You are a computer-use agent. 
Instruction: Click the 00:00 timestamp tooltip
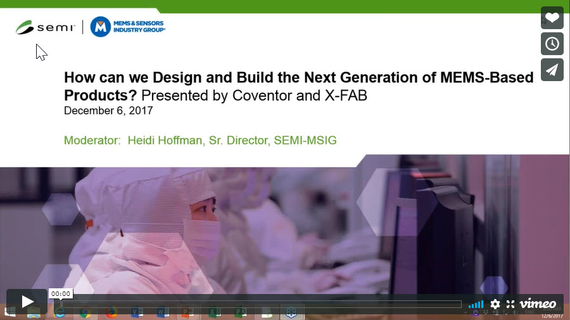pos(61,294)
